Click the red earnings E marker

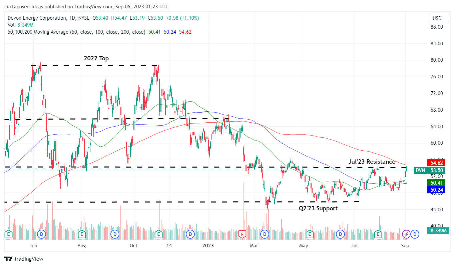[x=242, y=234]
